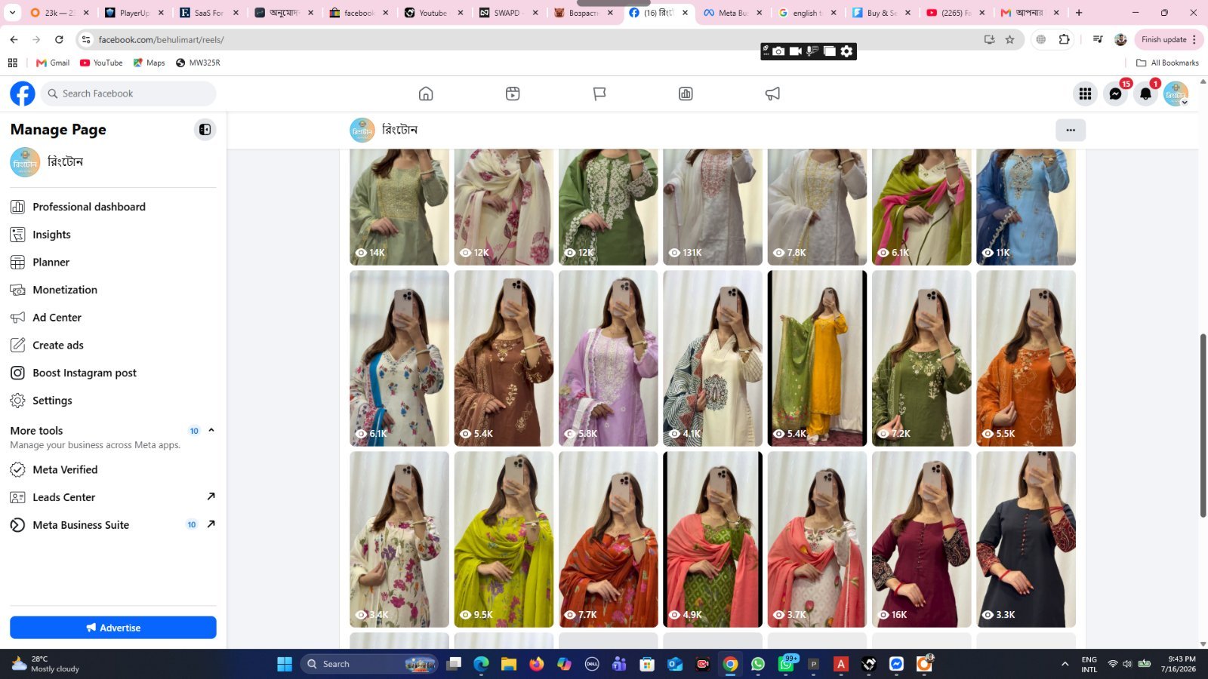
Task: Open the Facebook menu grid icon
Action: coord(1085,94)
